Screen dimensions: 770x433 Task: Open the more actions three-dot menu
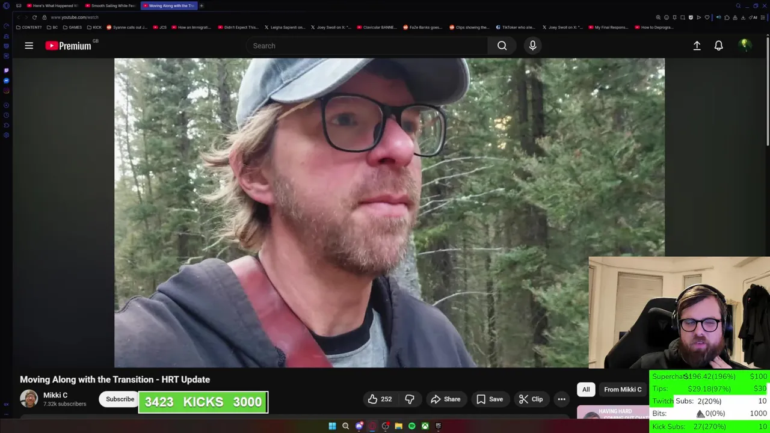pos(561,399)
